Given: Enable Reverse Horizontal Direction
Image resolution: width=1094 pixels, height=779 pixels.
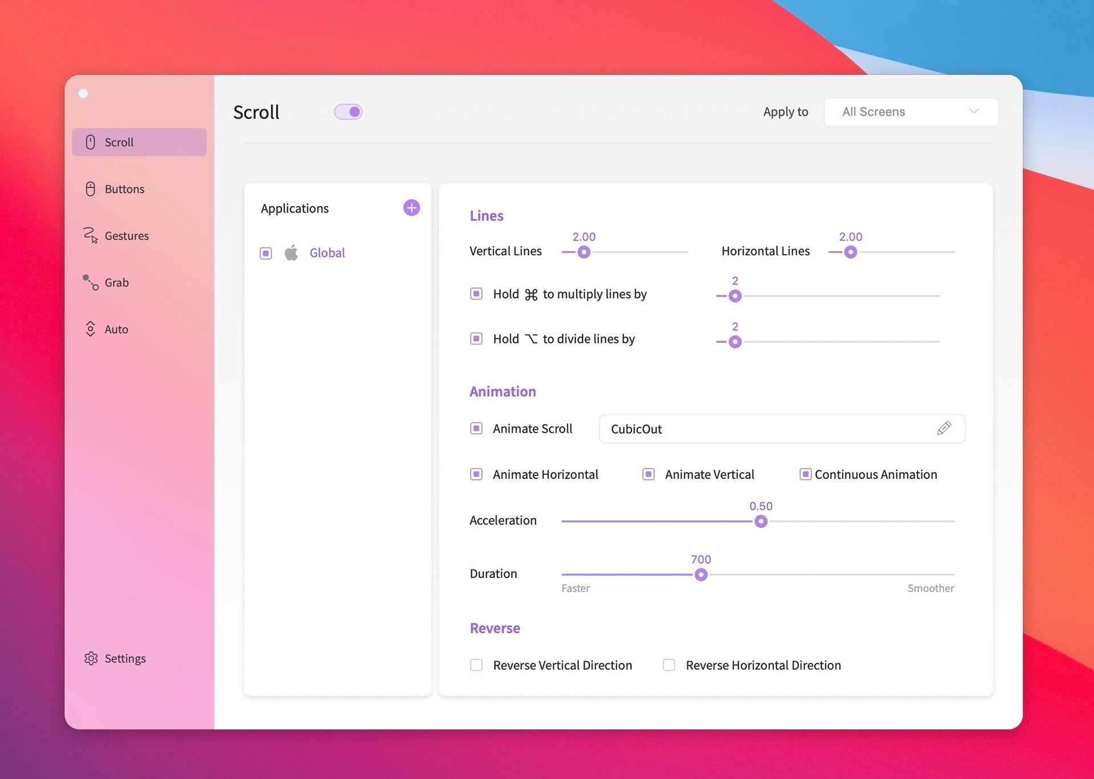Looking at the screenshot, I should pos(669,665).
